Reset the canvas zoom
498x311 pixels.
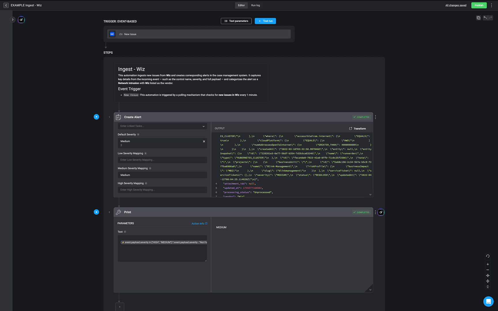[488, 256]
